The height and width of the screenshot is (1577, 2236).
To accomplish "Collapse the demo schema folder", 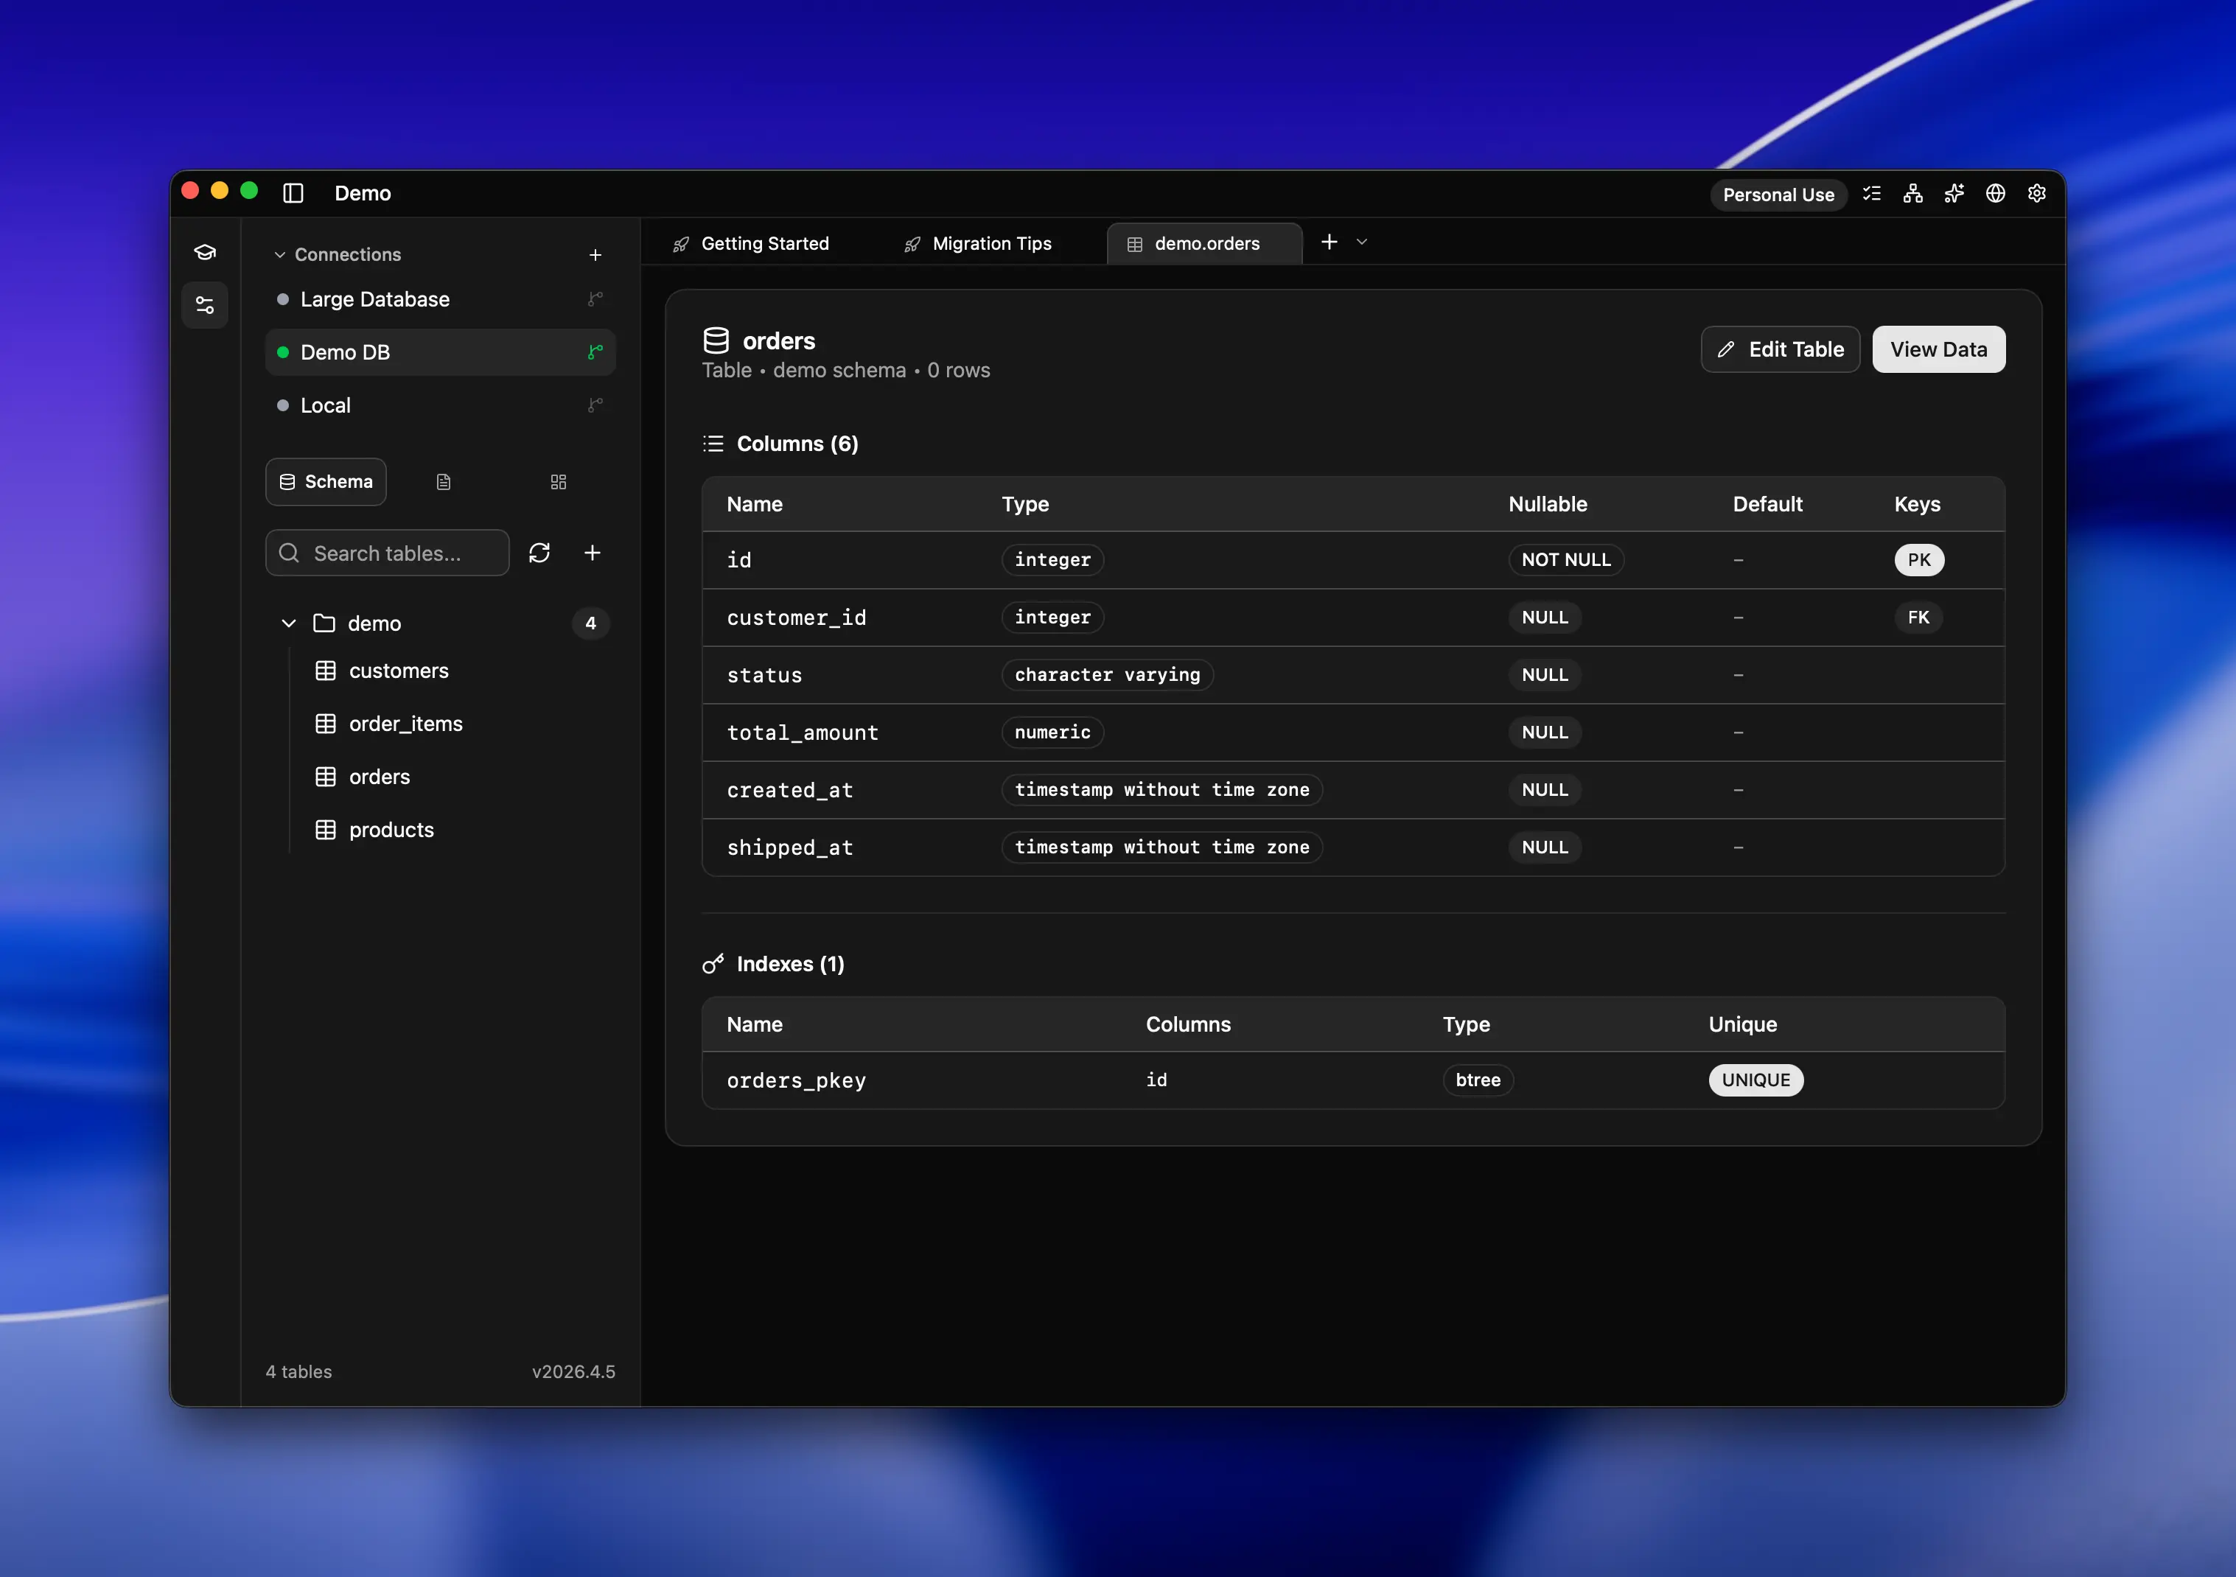I will coord(288,623).
